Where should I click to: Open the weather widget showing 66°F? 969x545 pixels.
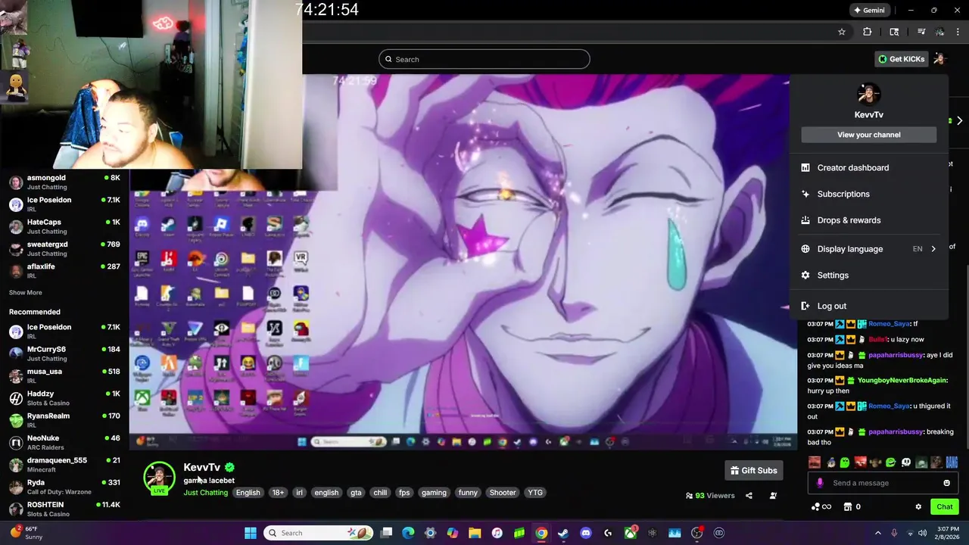pos(26,533)
